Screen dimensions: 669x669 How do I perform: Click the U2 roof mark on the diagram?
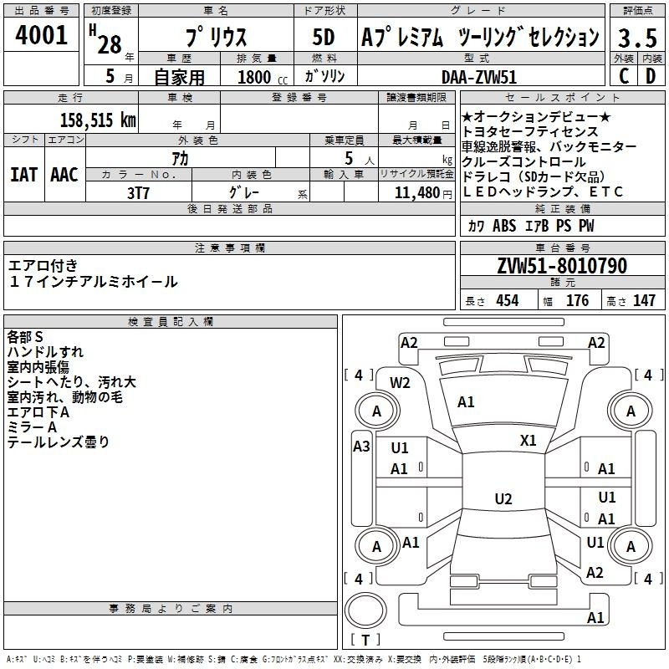[x=503, y=498]
